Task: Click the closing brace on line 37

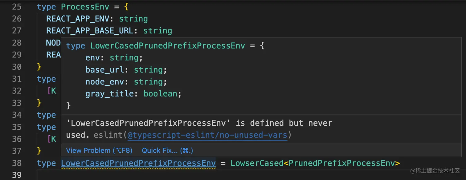Action: (39, 151)
